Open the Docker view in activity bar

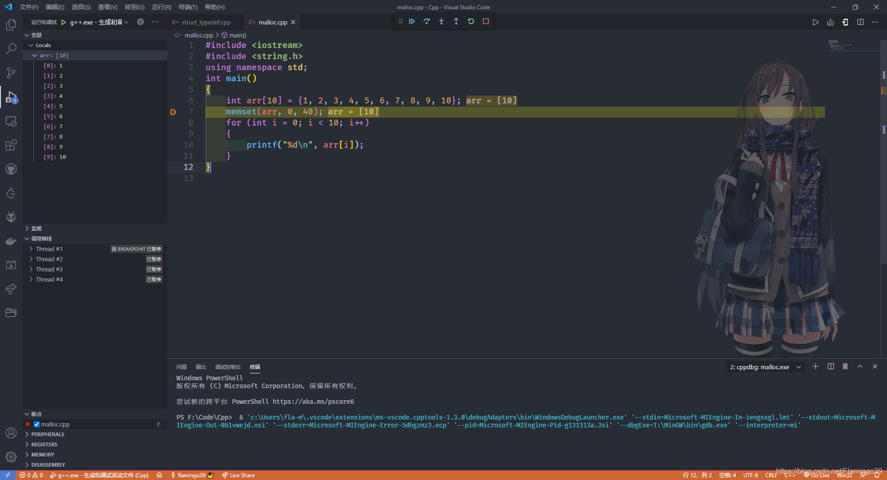coord(11,241)
